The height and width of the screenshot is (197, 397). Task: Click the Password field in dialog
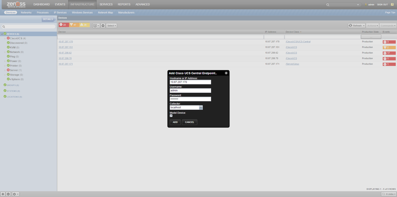click(191, 99)
